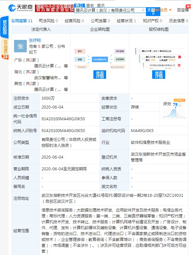Image resolution: width=191 pixels, height=255 pixels.
Task: Click the registered address text
Action: pyautogui.click(x=112, y=198)
